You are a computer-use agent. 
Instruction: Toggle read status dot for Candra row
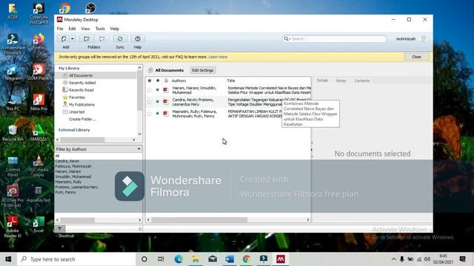click(x=157, y=102)
